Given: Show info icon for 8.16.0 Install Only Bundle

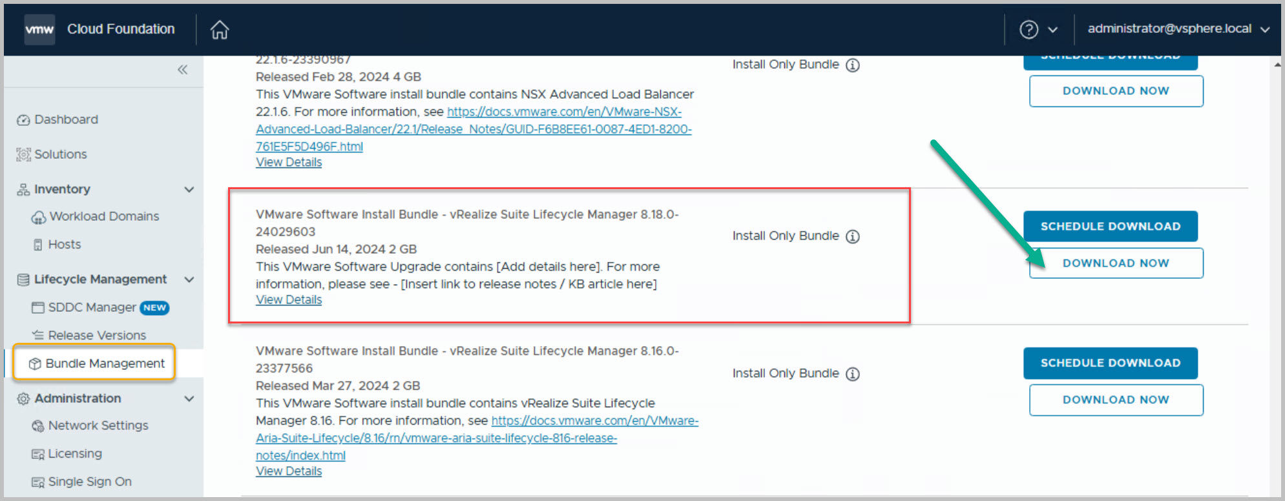Looking at the screenshot, I should (853, 374).
